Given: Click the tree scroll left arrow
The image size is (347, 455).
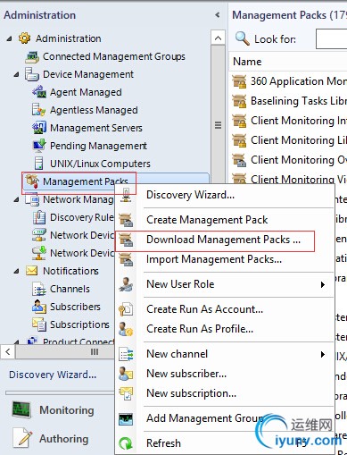Looking at the screenshot, I should click(x=8, y=351).
